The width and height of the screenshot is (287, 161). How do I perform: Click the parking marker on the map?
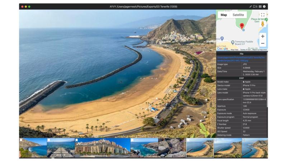click(x=222, y=38)
